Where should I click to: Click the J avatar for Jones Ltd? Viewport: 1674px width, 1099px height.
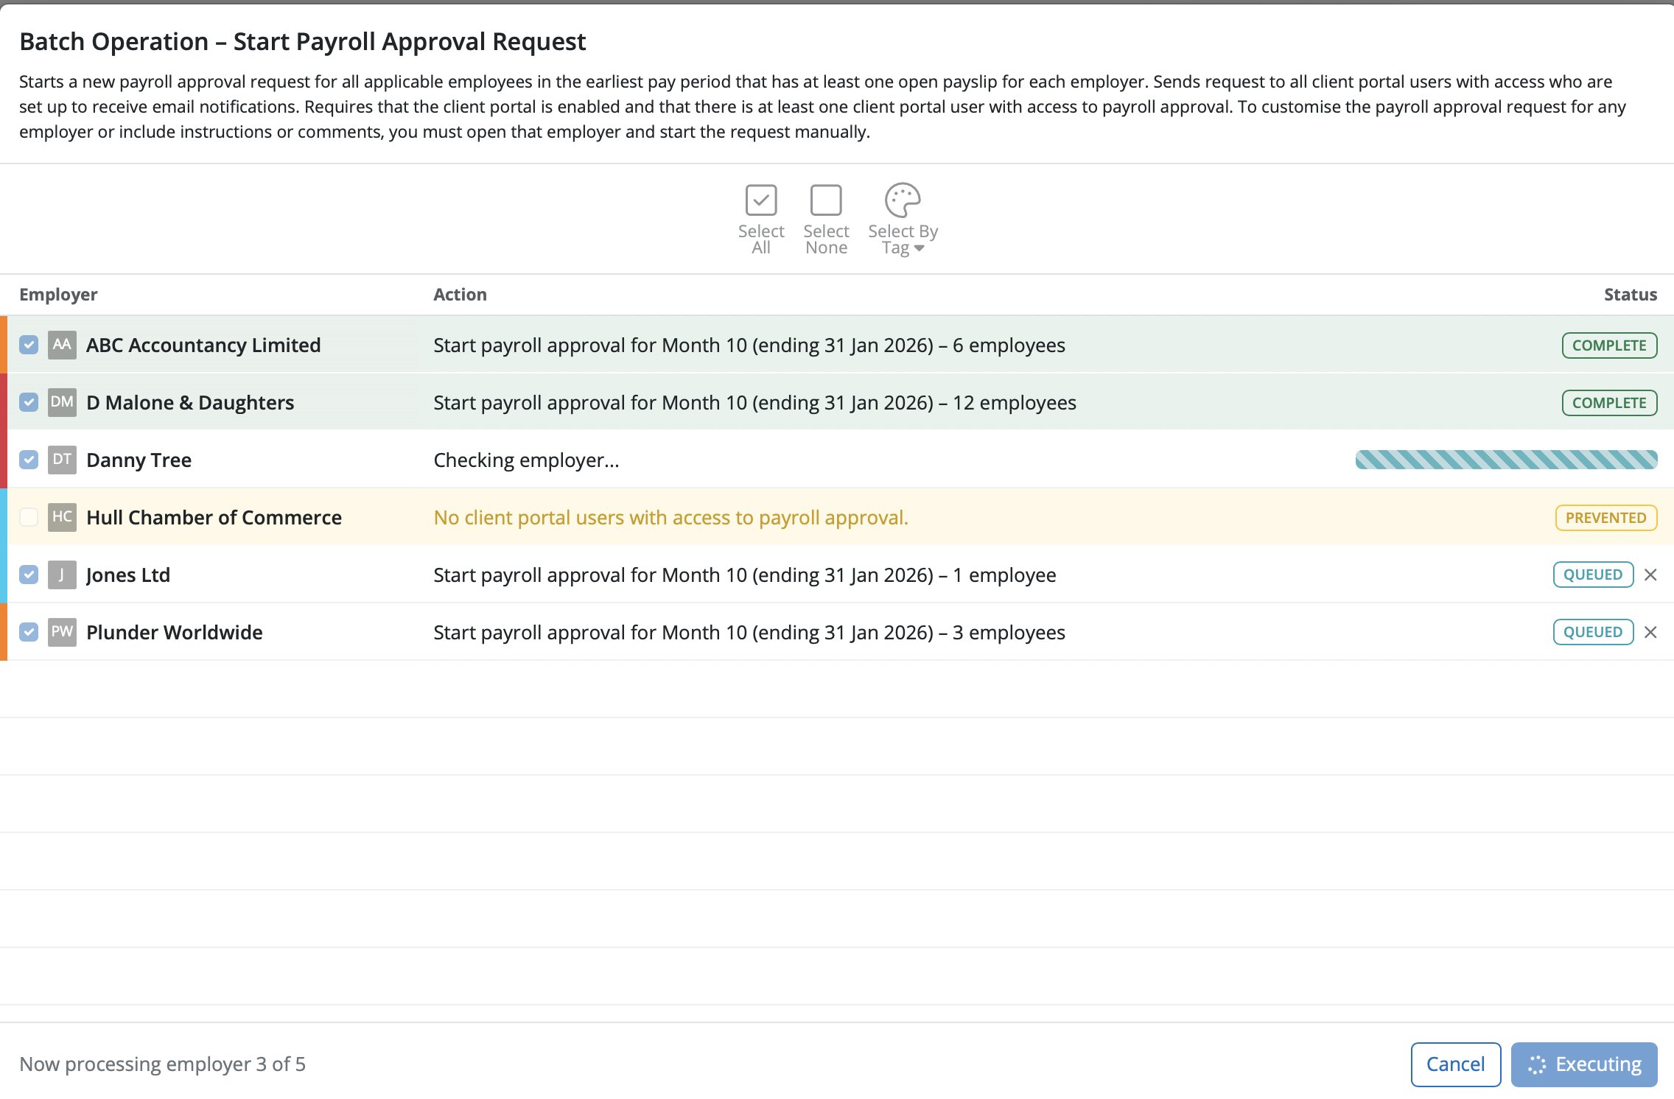point(62,575)
